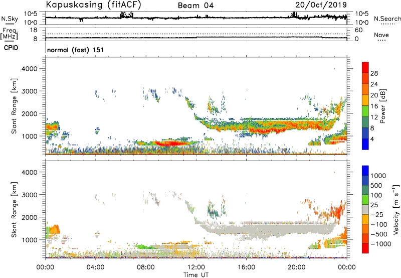Image resolution: width=401 pixels, height=278 pixels.
Task: Click the '28' label on Power colorbar
Action: point(374,73)
